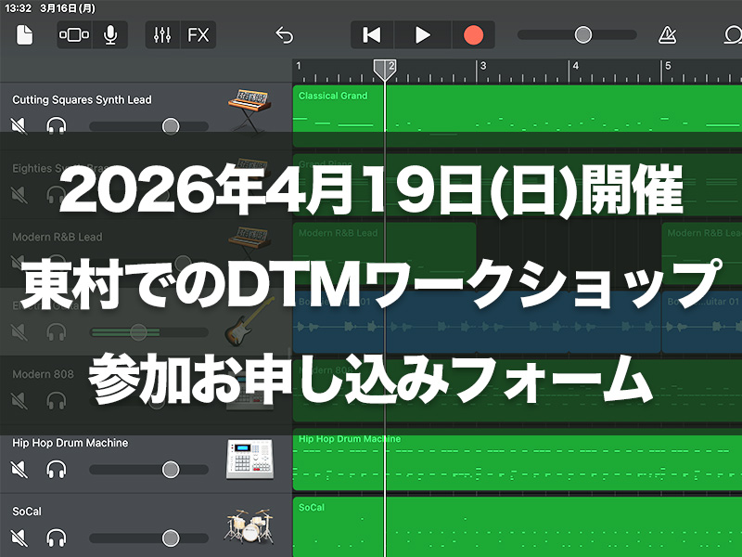Start recording with the red button
This screenshot has height=557, width=742.
coord(473,35)
